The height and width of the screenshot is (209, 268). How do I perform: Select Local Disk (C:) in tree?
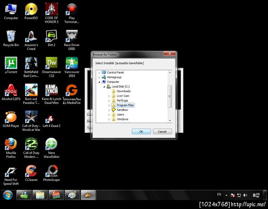click(x=118, y=86)
